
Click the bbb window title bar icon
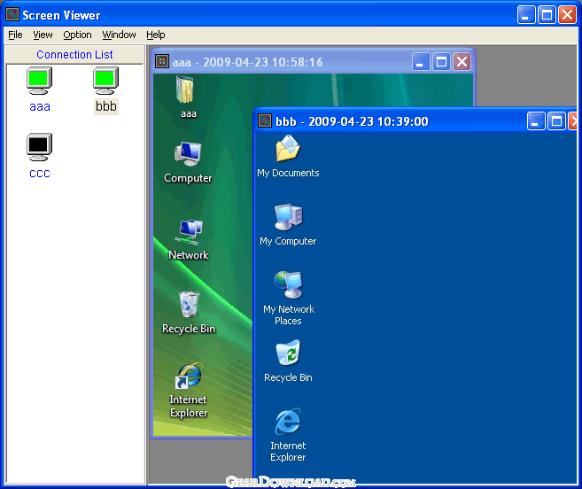[265, 120]
